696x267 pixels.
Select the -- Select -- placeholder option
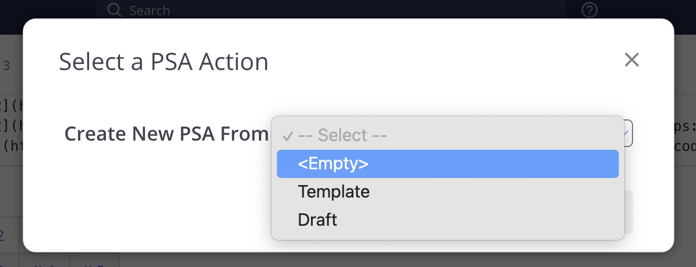pyautogui.click(x=342, y=135)
